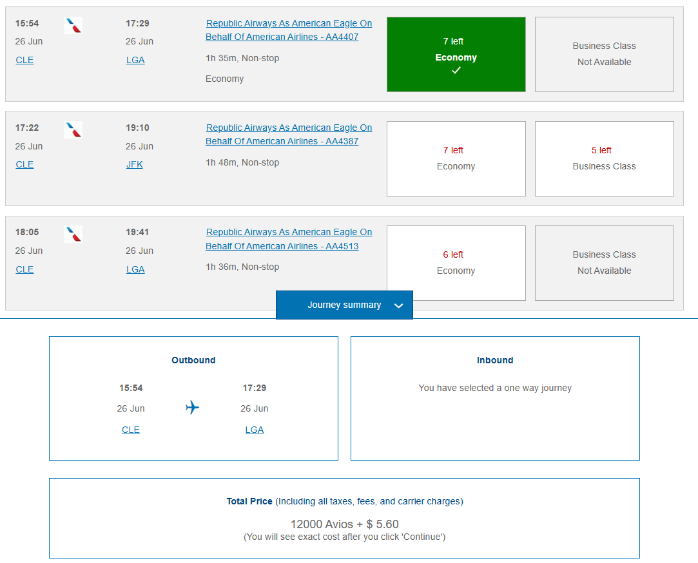Open LGA airport link on 19:41 arrival
698x563 pixels.
coord(135,269)
